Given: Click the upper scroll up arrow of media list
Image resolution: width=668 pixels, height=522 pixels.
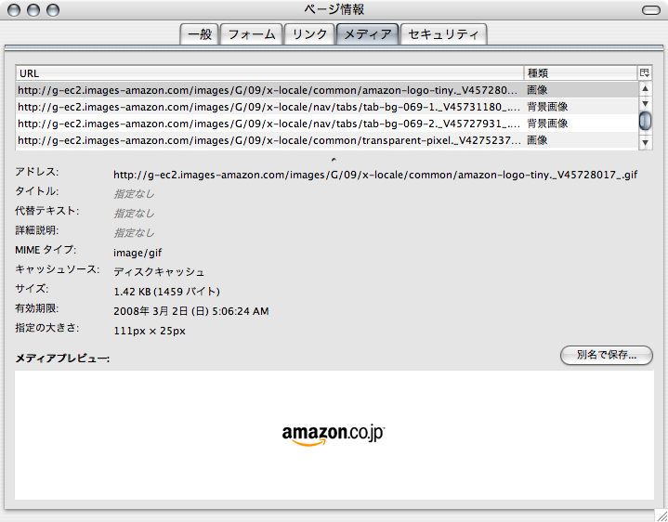Looking at the screenshot, I should click(x=646, y=88).
